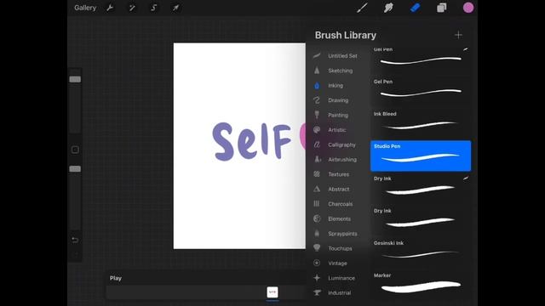Activate the Selection tool
545x306 pixels.
tap(153, 8)
